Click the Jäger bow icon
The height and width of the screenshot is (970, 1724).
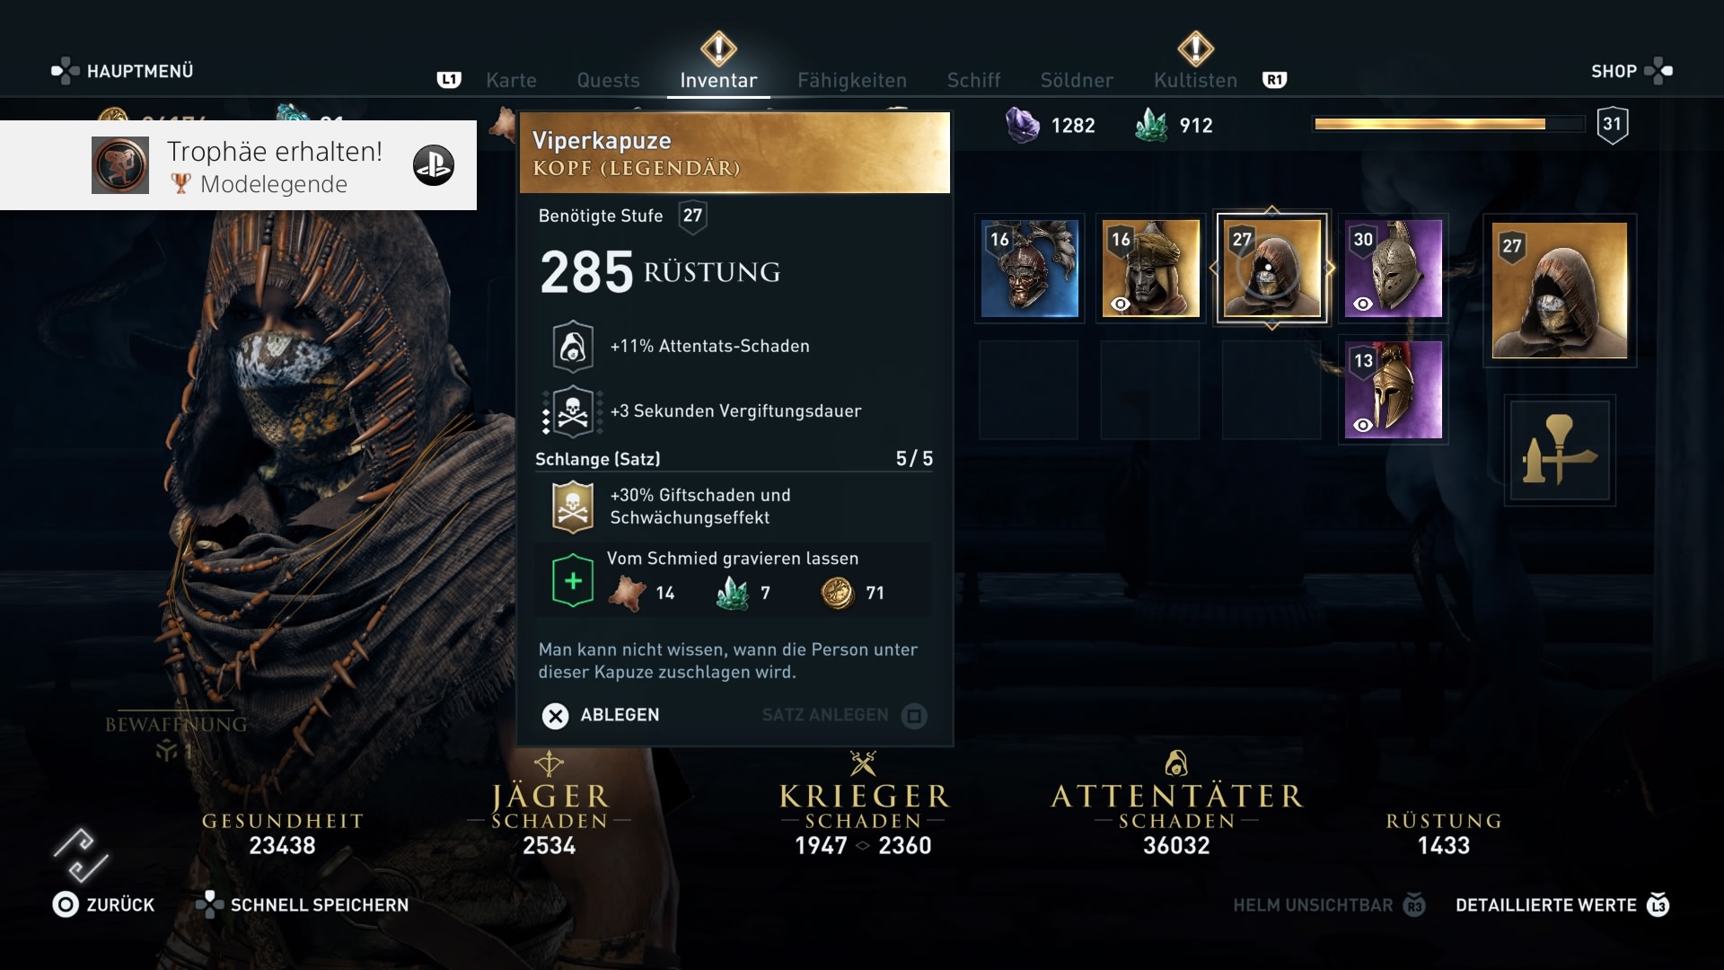click(x=549, y=763)
